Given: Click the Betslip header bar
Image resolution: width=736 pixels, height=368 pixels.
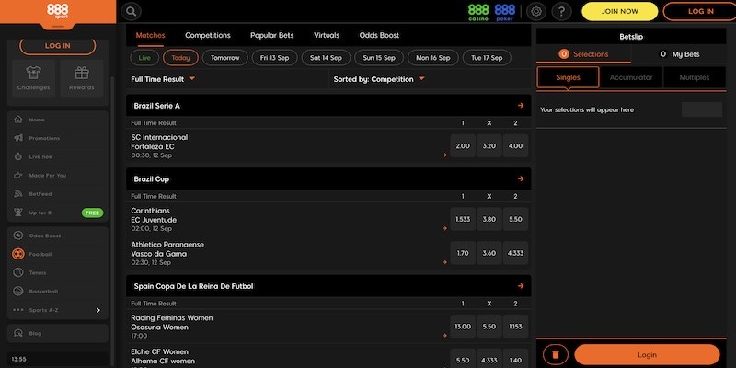Looking at the screenshot, I should tap(631, 37).
